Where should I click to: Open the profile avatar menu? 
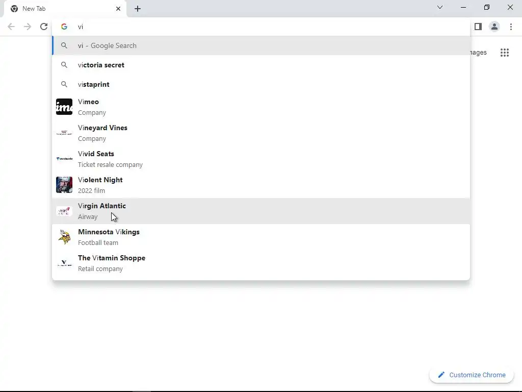tap(494, 27)
